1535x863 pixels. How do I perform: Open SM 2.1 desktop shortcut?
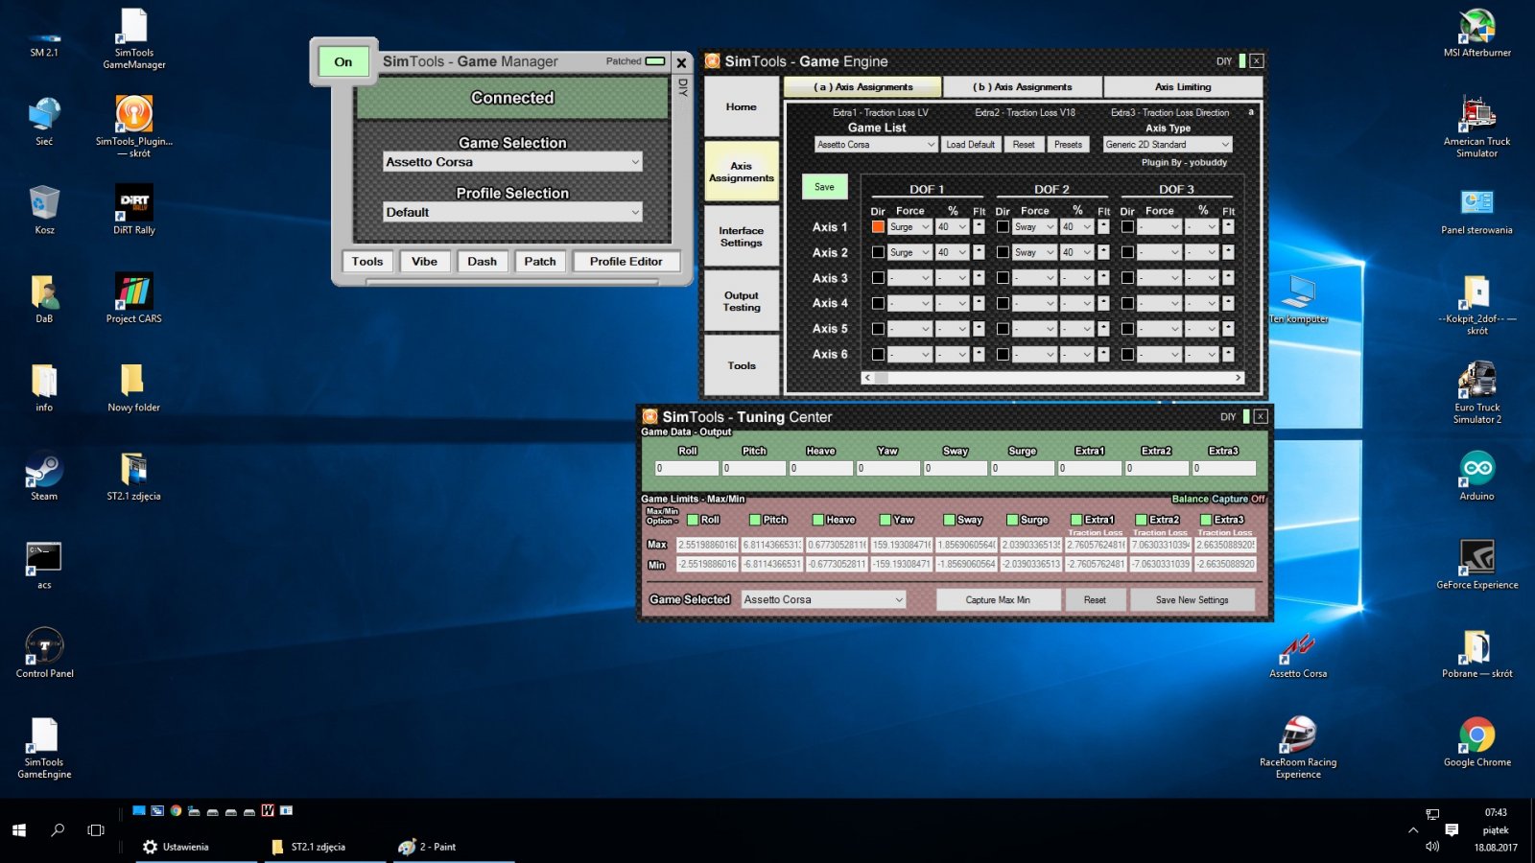point(44,39)
